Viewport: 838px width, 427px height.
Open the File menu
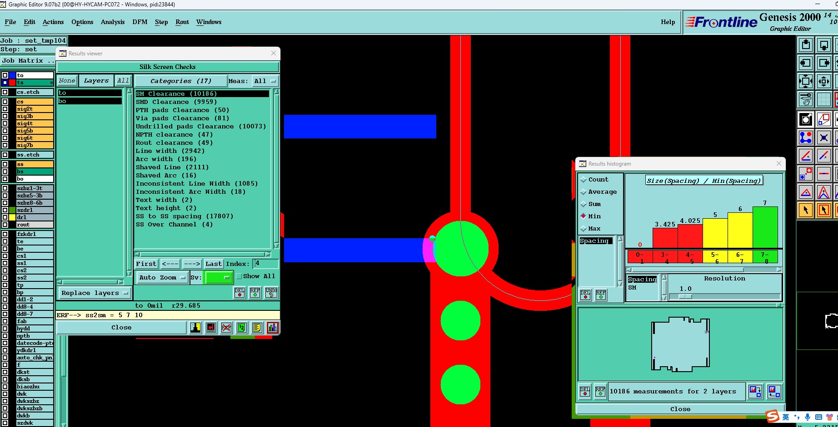tap(10, 22)
